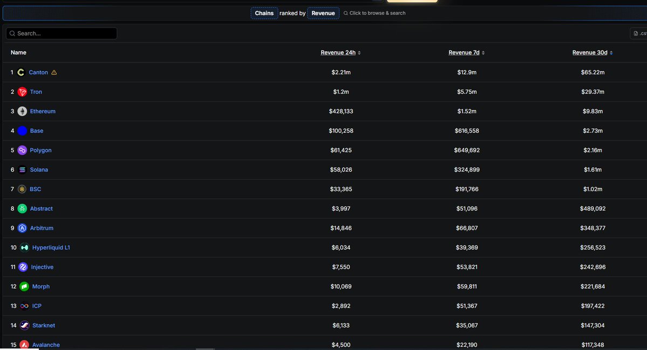Click the Morph chain logo icon
647x350 pixels.
pyautogui.click(x=24, y=286)
